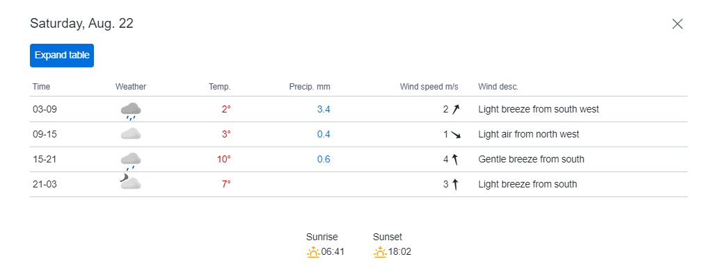Click the south west wind arrow icon
This screenshot has height=268, width=707.
coord(455,109)
